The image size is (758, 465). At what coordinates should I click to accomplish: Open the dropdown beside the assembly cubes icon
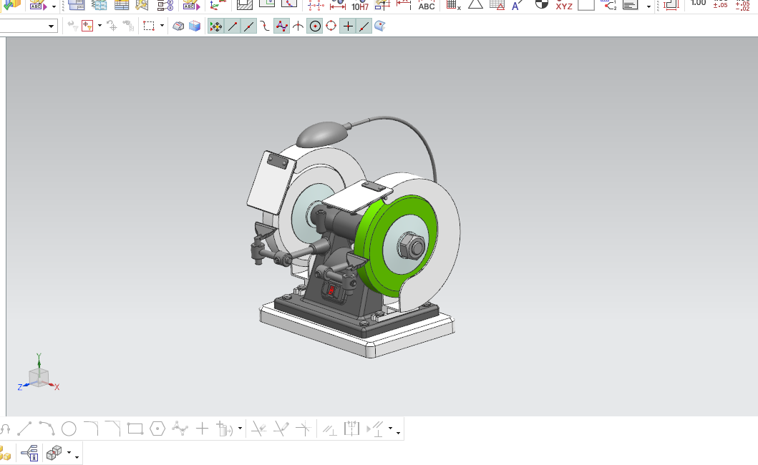pyautogui.click(x=69, y=453)
